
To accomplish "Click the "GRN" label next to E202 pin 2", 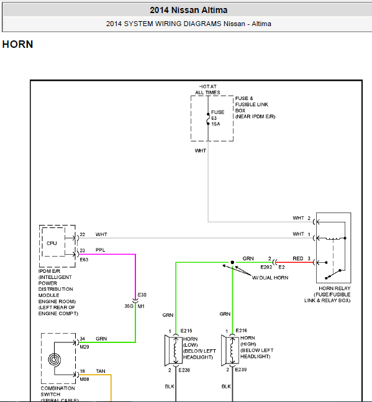I will (248, 258).
